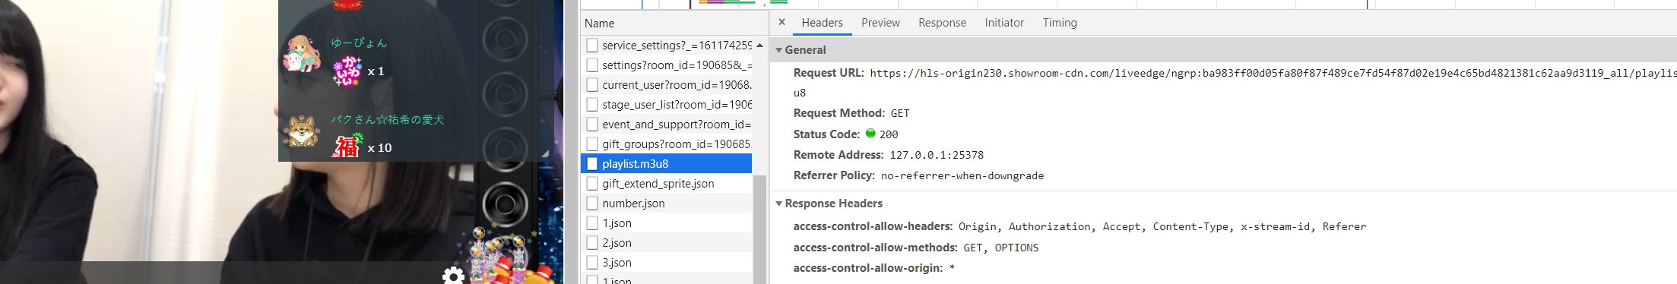This screenshot has height=284, width=1677.
Task: Click the file icon beside number.json
Action: (592, 203)
